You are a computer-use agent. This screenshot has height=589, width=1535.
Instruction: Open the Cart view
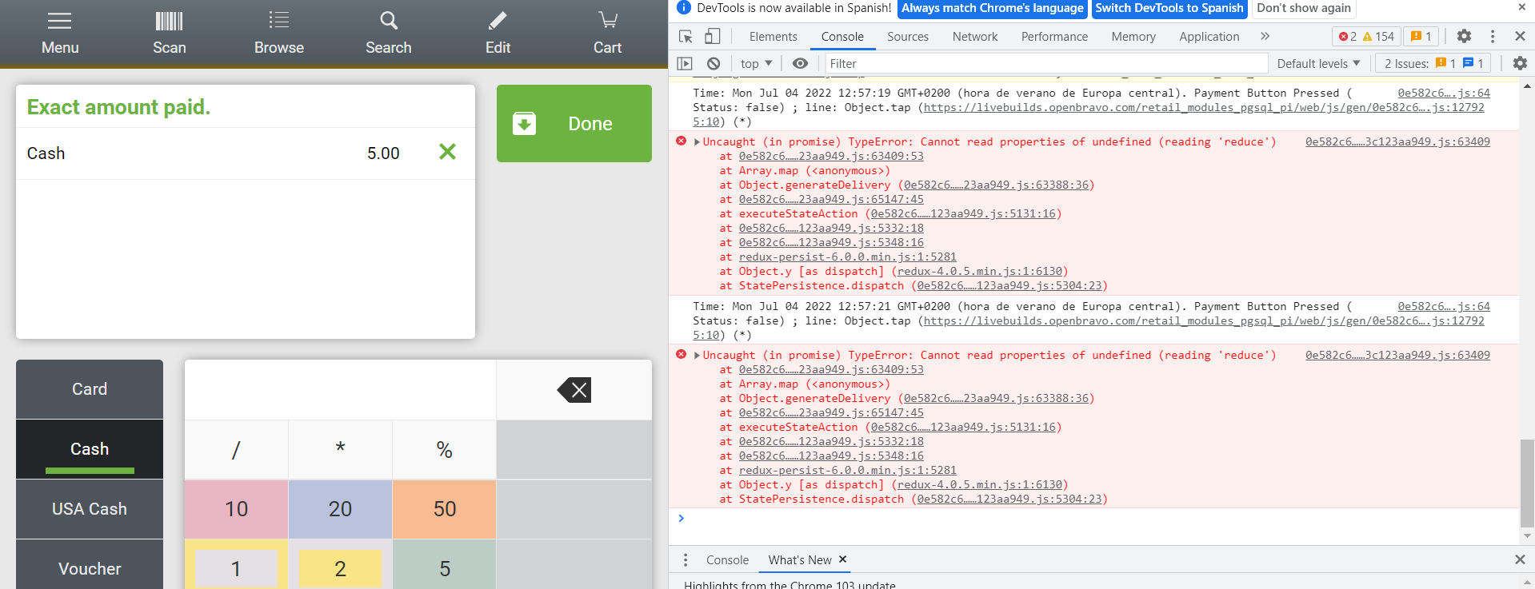607,34
